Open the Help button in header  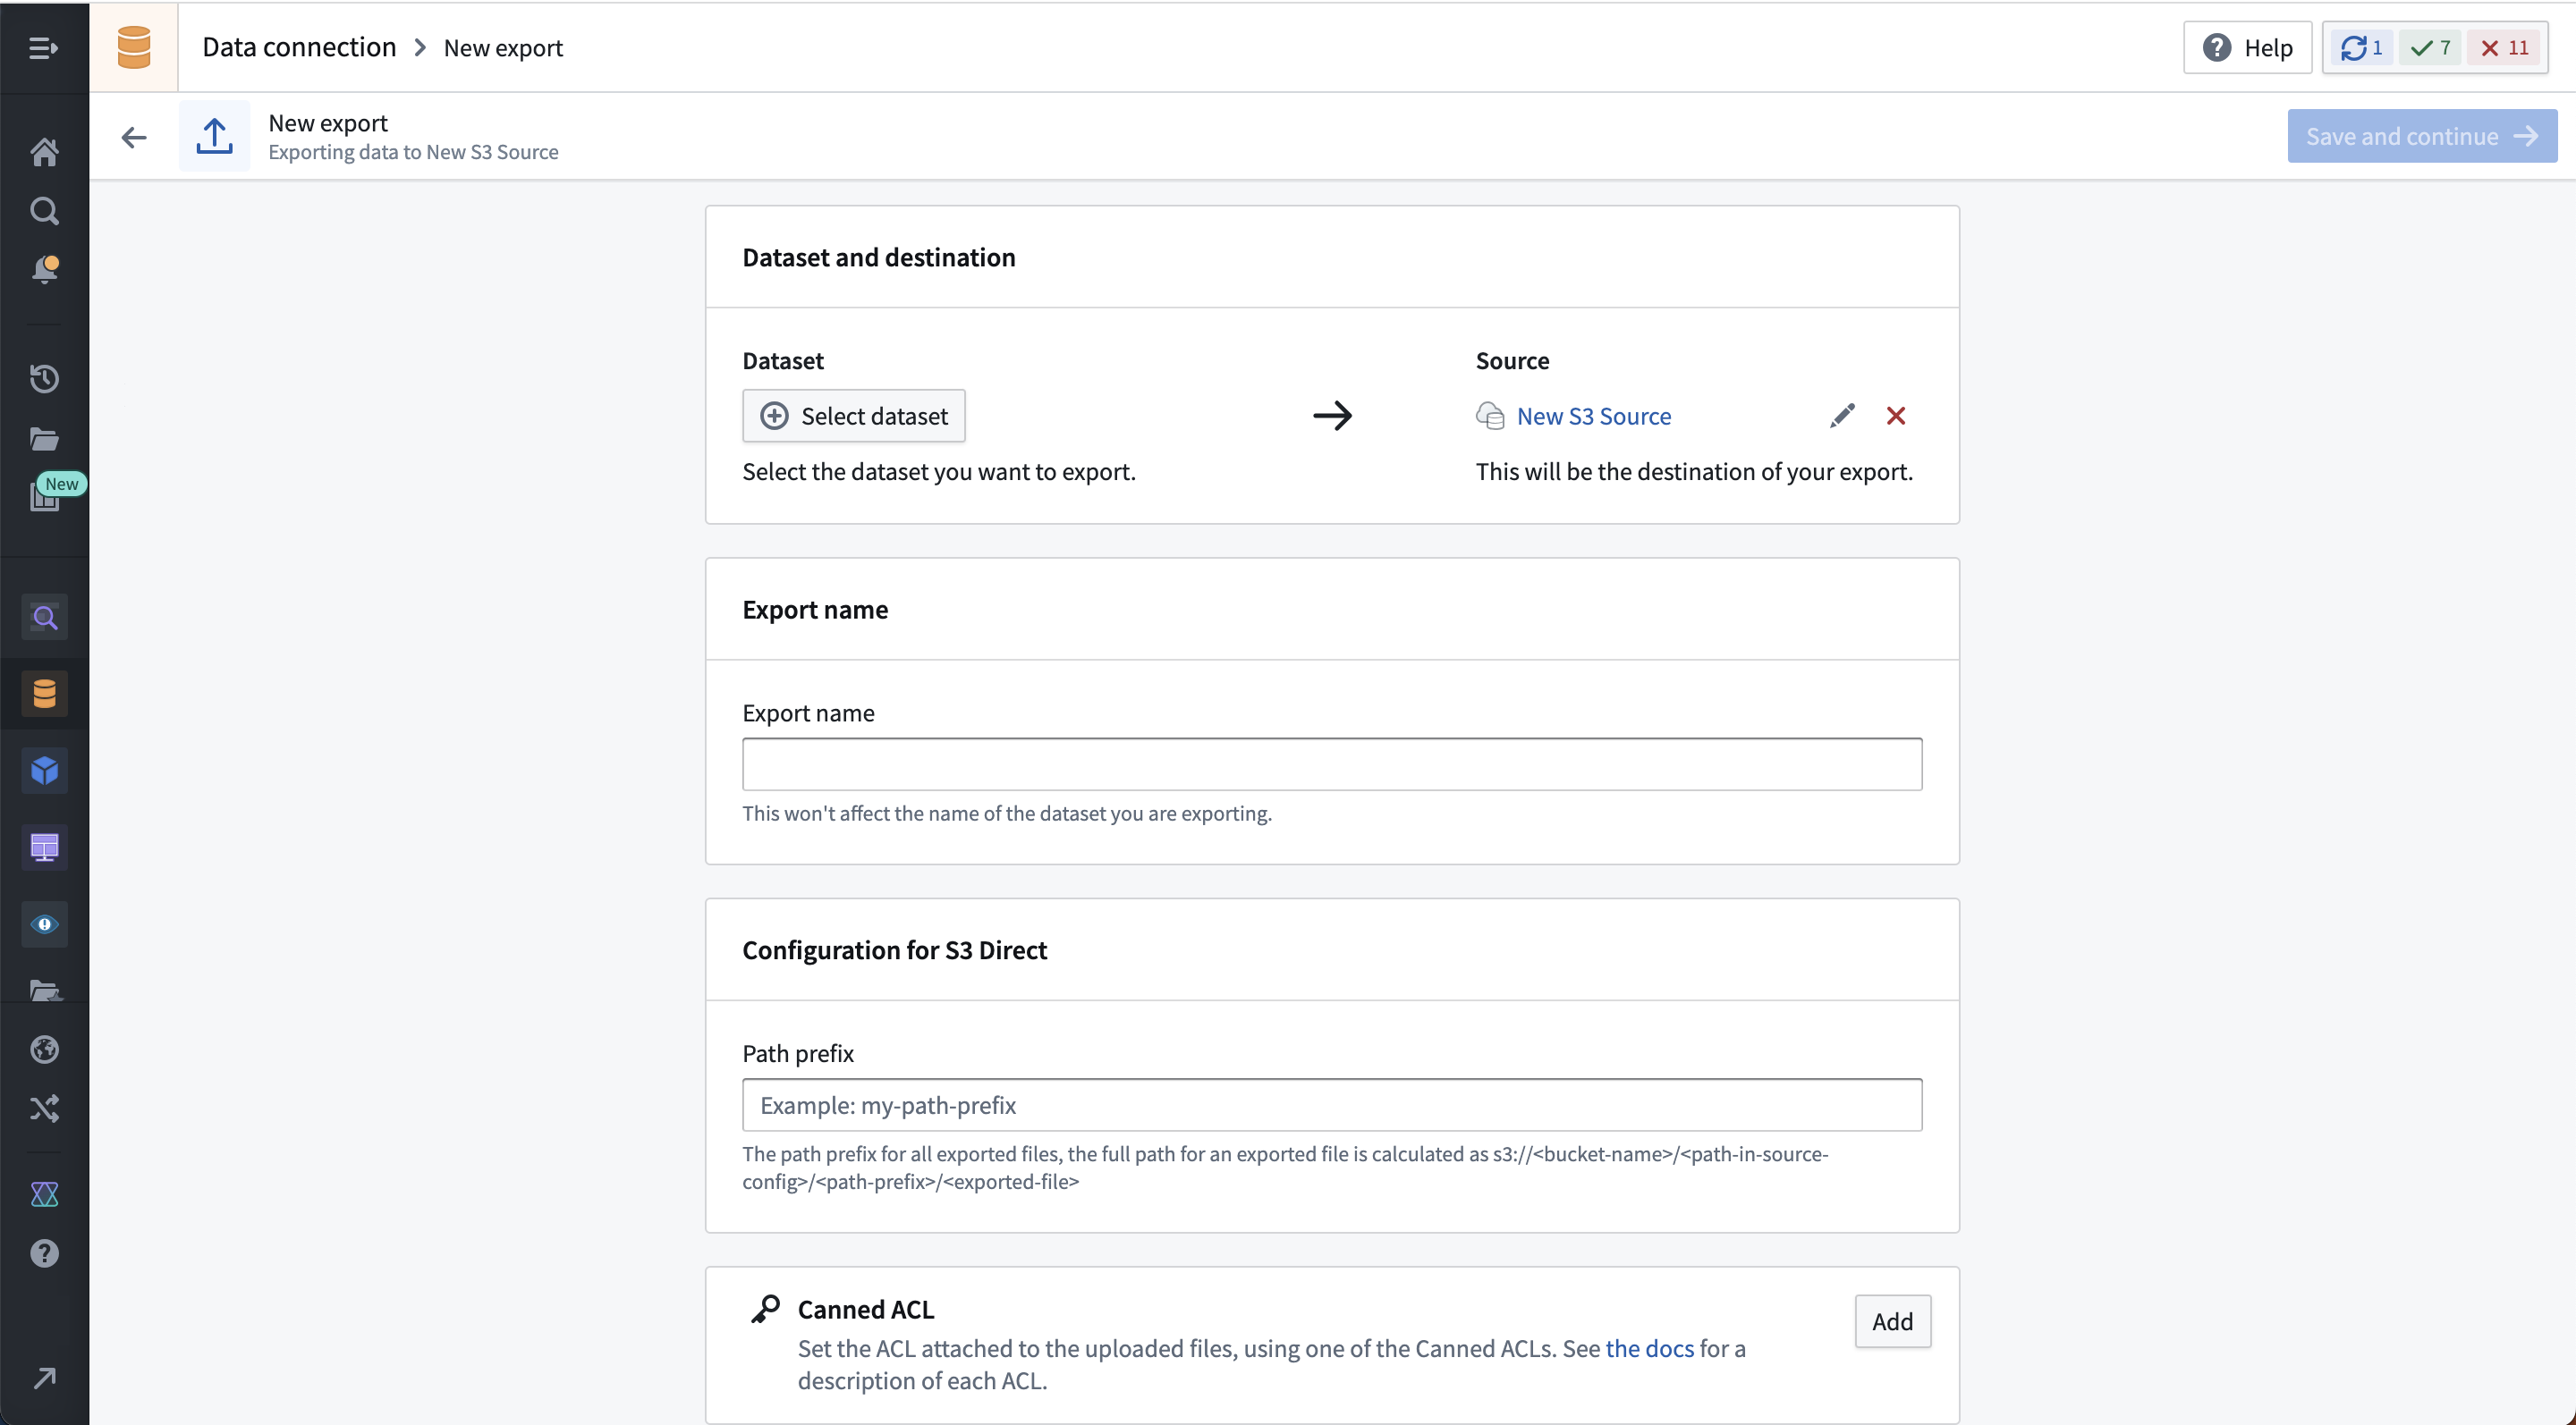coord(2247,48)
